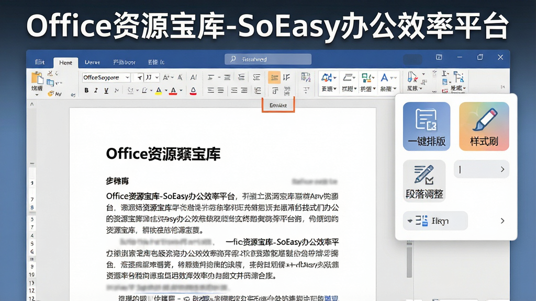The image size is (536, 301).
Task: Open the OffceSeppore font name dropdown
Action: click(x=127, y=77)
